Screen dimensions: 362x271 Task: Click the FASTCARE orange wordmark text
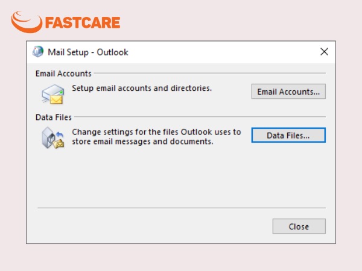coord(83,23)
